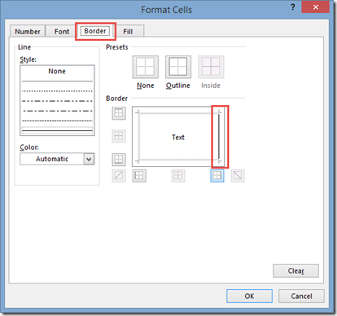This screenshot has height=316, width=337.
Task: Open the Font tab
Action: click(62, 32)
